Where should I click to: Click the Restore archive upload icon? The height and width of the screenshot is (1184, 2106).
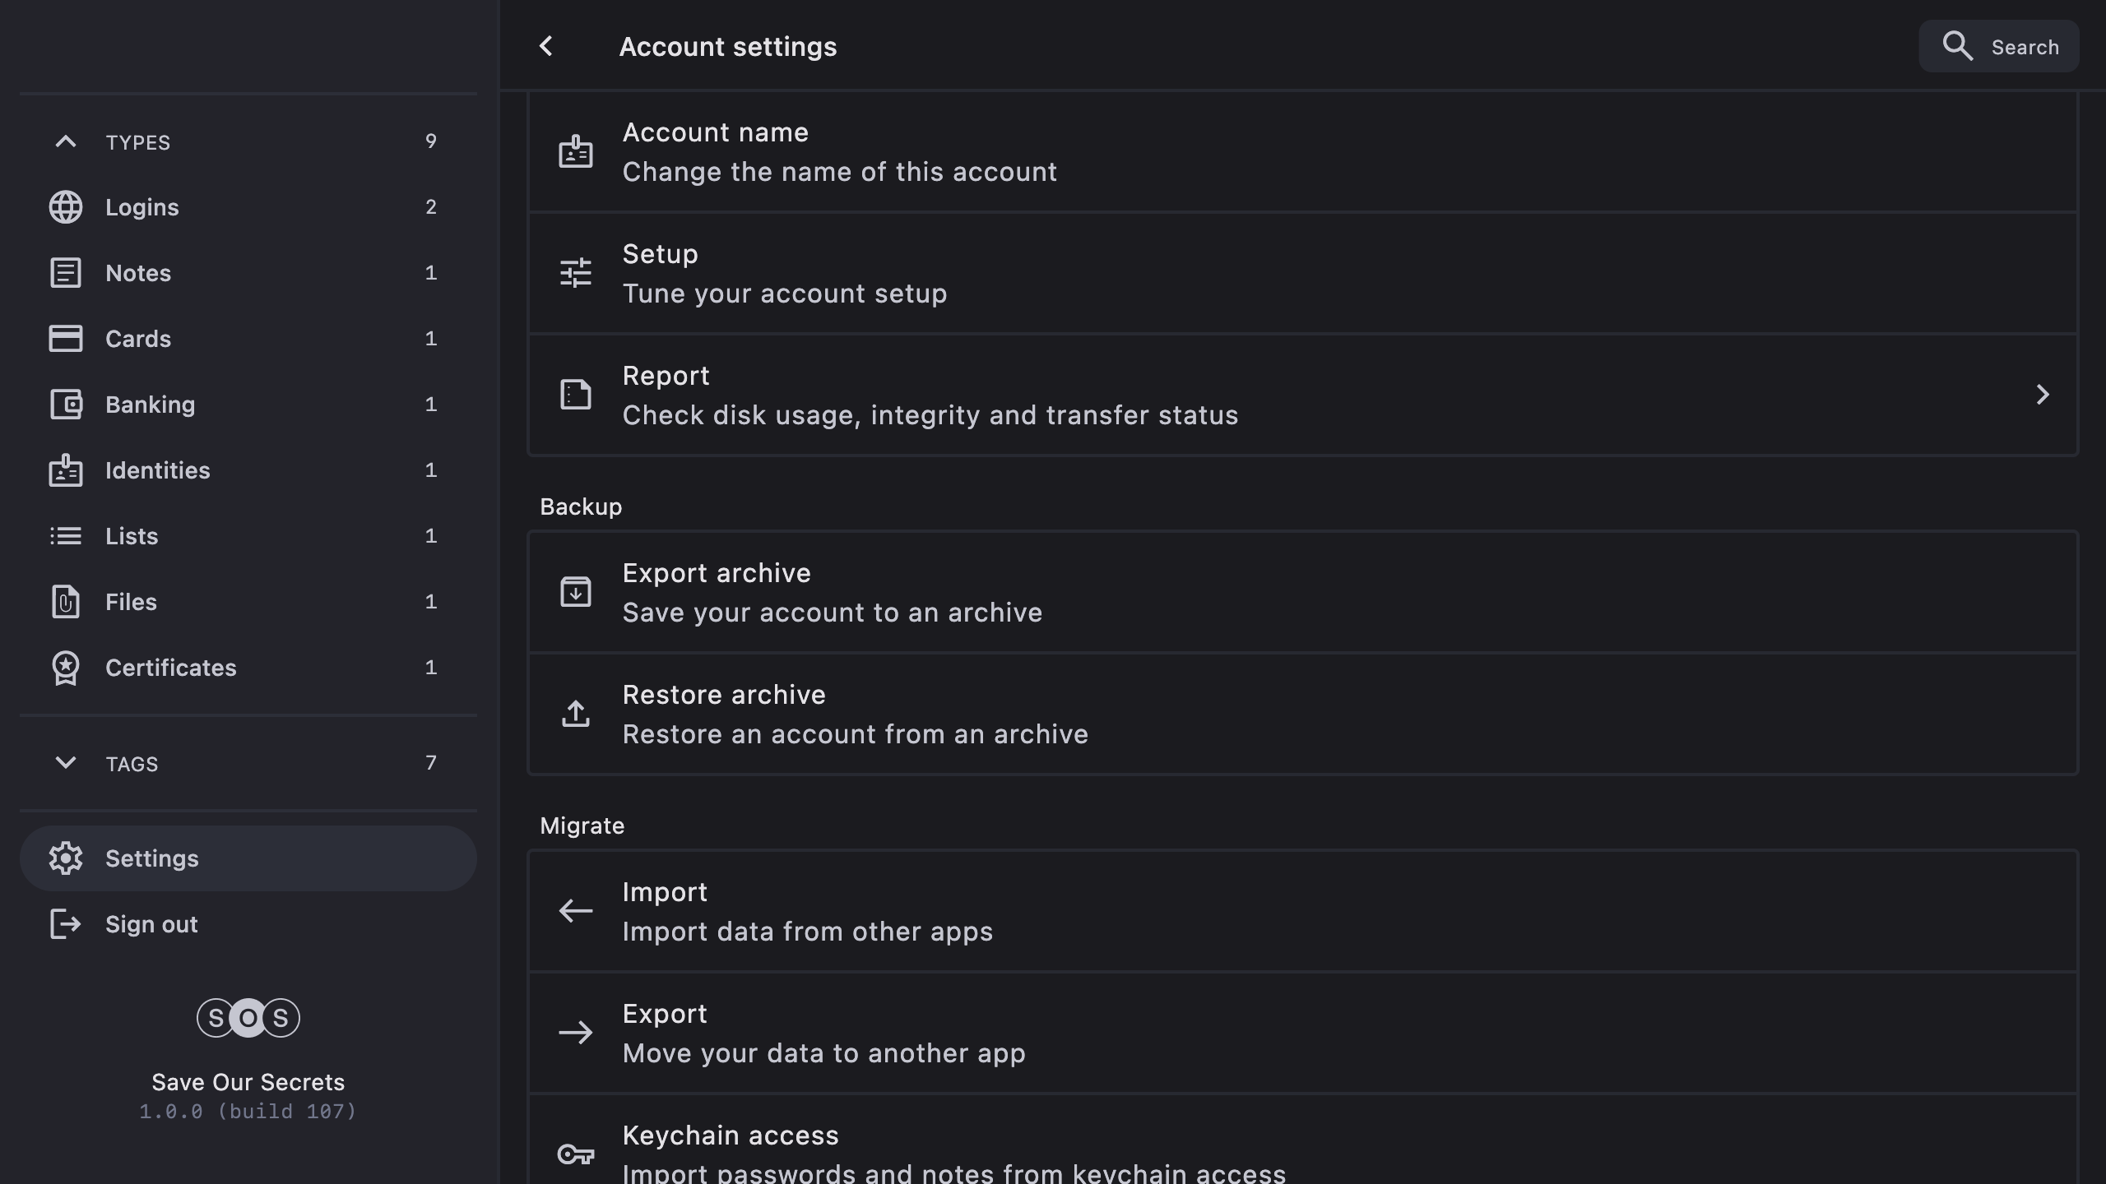click(576, 714)
